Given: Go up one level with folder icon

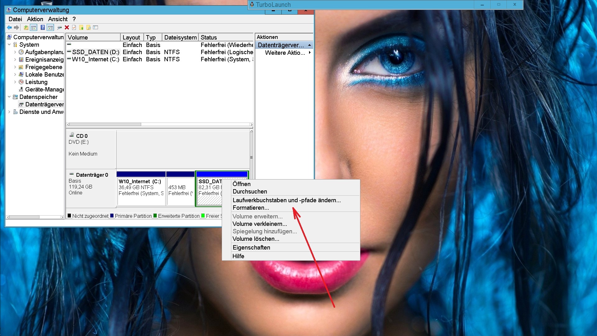Looking at the screenshot, I should point(26,28).
